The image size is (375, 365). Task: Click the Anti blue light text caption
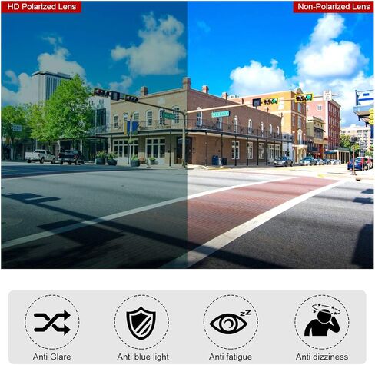(143, 357)
